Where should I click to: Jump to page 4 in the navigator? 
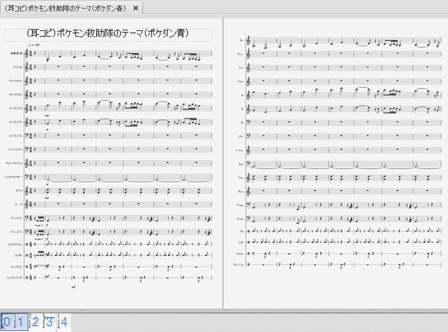point(64,322)
